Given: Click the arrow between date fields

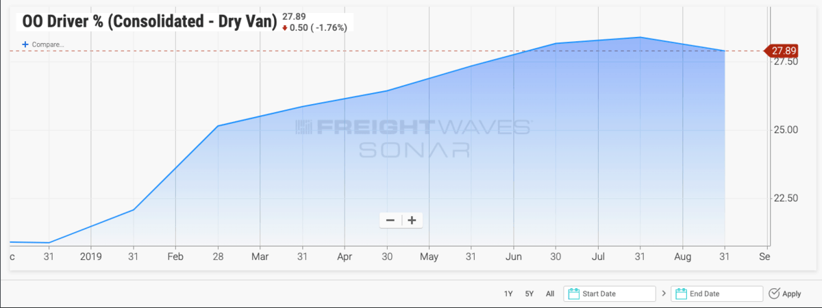Looking at the screenshot, I should (663, 294).
